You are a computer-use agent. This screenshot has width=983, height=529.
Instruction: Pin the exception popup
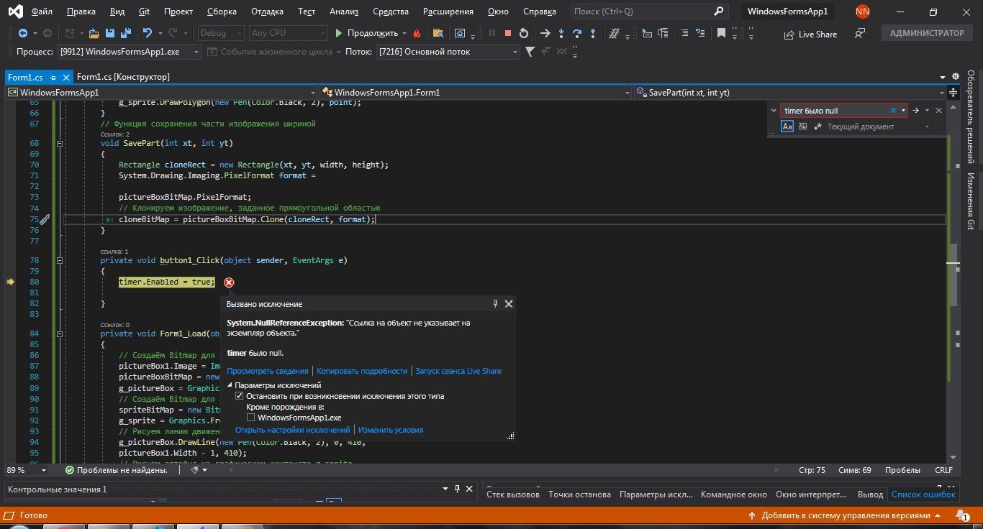tap(495, 304)
